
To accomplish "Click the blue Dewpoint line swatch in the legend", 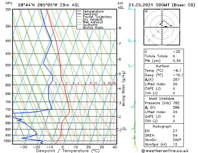I will coord(79,14).
